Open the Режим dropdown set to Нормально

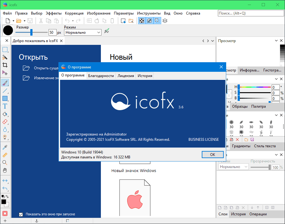(83, 32)
